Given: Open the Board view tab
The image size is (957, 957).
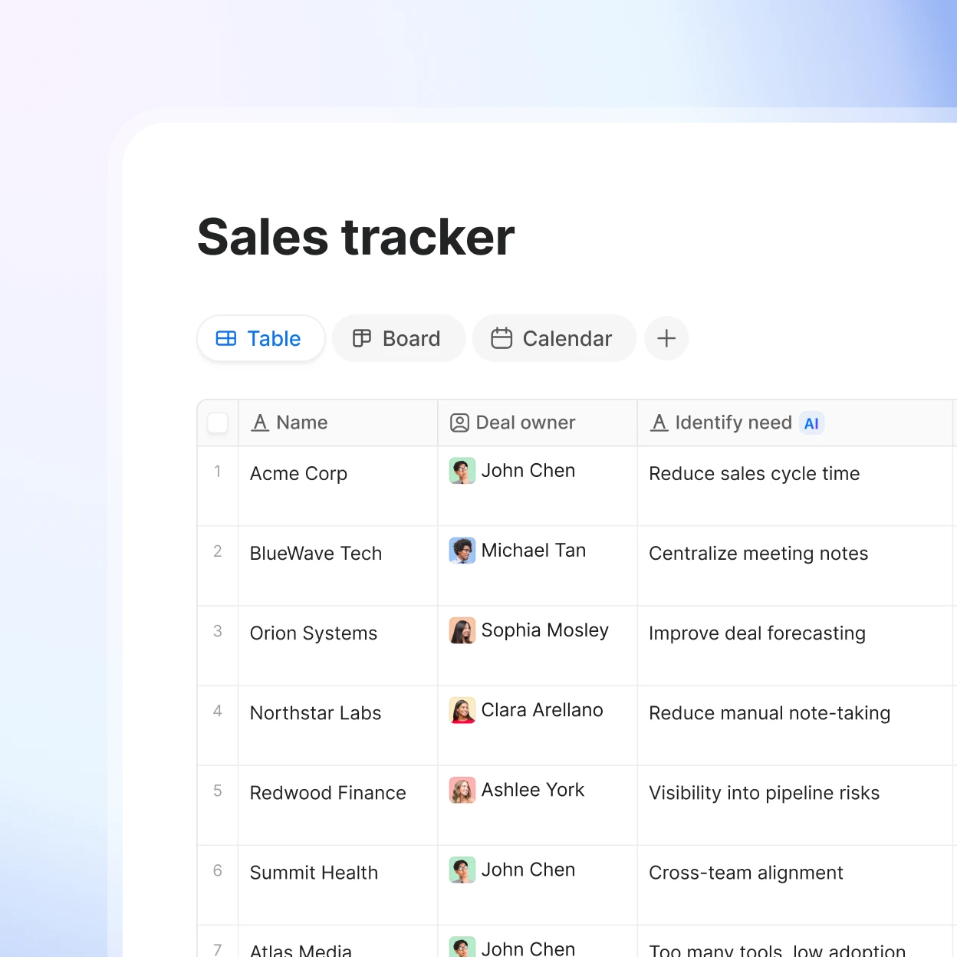Looking at the screenshot, I should tap(399, 338).
